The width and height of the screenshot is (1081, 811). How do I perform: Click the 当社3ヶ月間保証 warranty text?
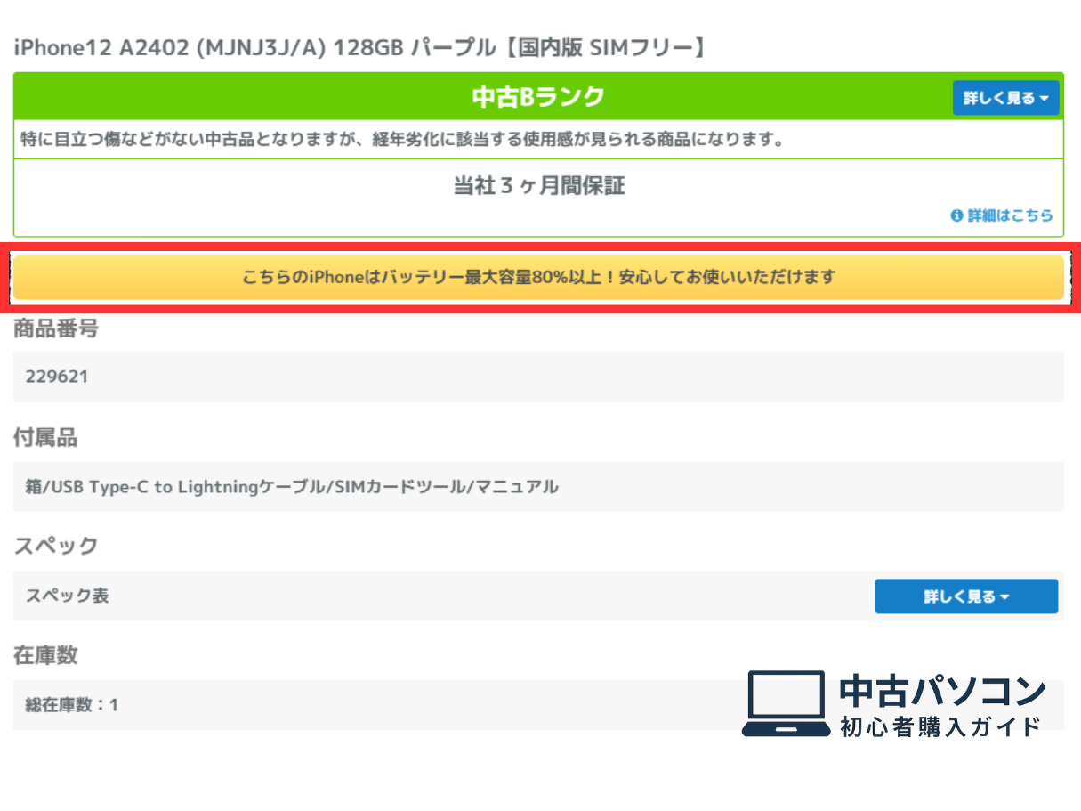tap(539, 186)
